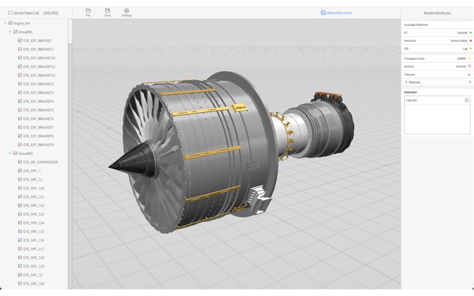
Task: Uncheck the Group002 checkbox
Action: pyautogui.click(x=15, y=153)
